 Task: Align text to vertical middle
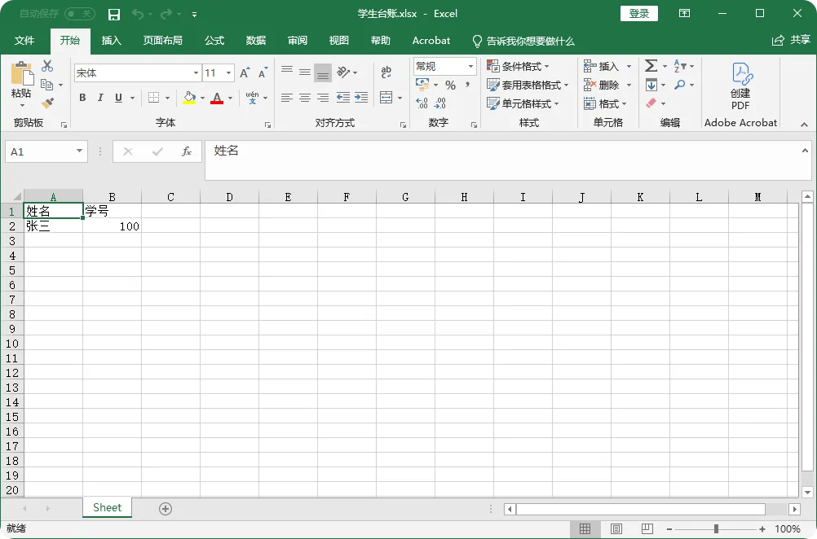(x=305, y=72)
